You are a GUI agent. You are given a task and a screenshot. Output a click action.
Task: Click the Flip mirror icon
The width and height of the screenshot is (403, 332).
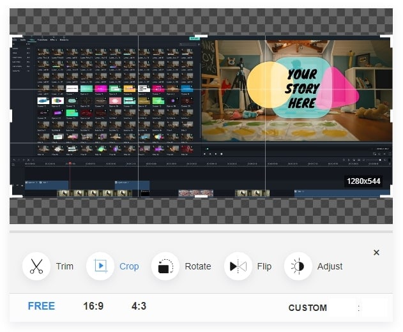[x=238, y=266]
